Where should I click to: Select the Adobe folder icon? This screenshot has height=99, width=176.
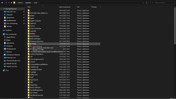(29, 16)
